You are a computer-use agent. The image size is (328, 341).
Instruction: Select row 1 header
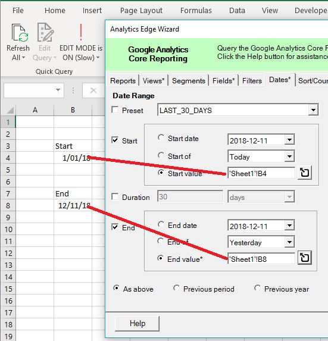(8, 122)
